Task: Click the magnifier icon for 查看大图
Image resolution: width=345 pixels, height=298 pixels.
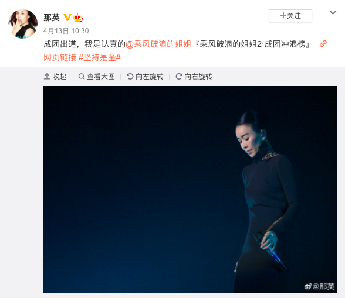Action: [x=82, y=77]
